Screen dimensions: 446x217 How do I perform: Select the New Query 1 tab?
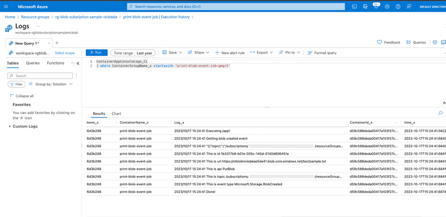click(27, 43)
